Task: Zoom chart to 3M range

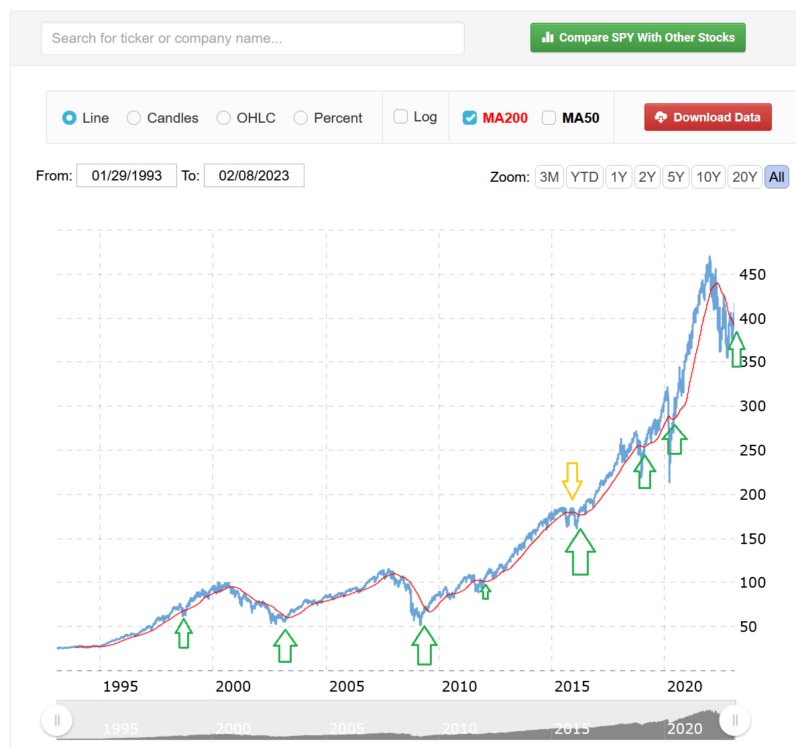Action: click(x=549, y=177)
